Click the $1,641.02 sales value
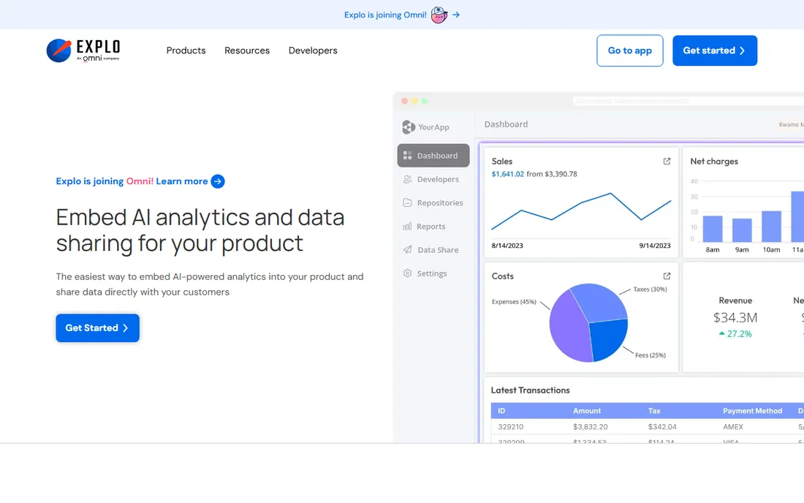The image size is (804, 503). coord(508,174)
